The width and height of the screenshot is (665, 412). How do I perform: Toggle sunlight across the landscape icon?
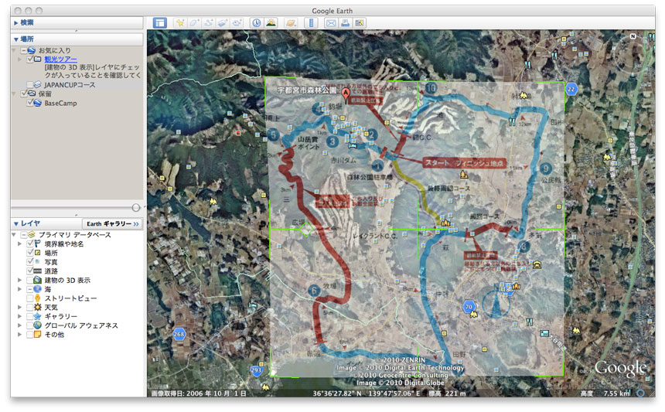click(271, 23)
